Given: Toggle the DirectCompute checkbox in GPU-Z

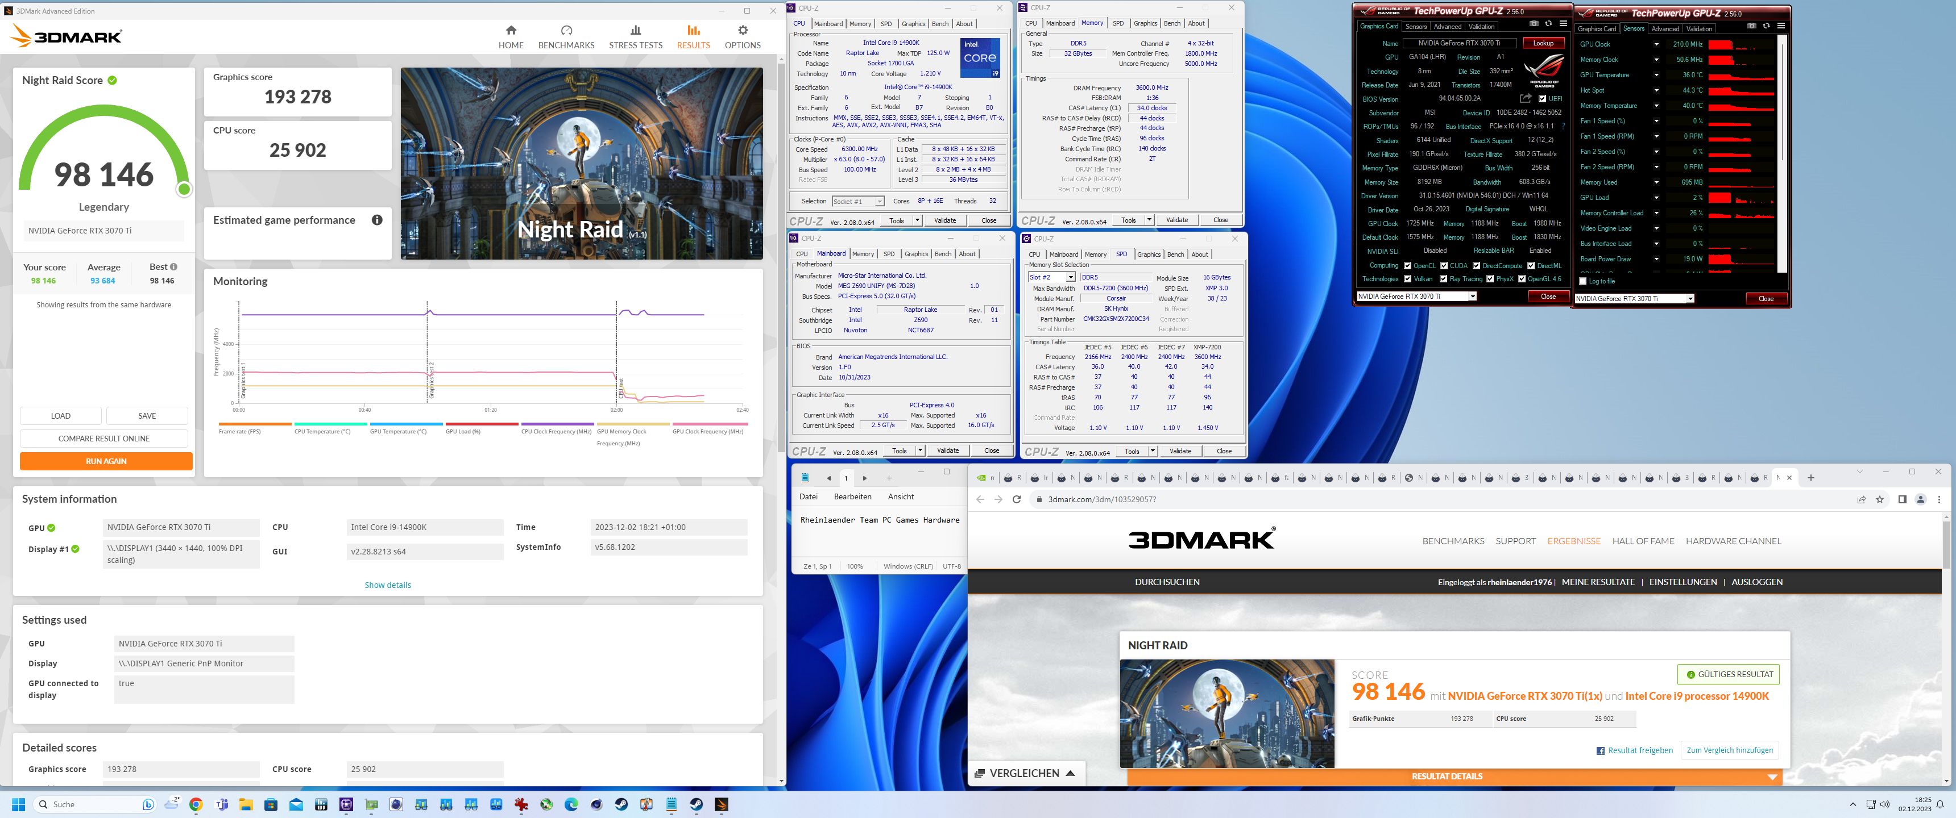Looking at the screenshot, I should [1476, 266].
